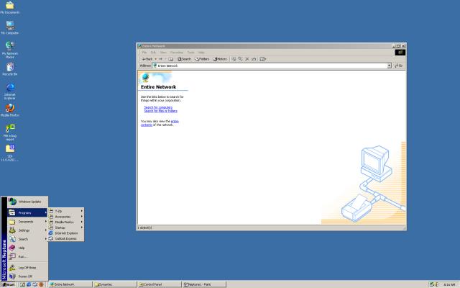The image size is (460, 288).
Task: Click the Delete toolbar icon
Action: 247,59
